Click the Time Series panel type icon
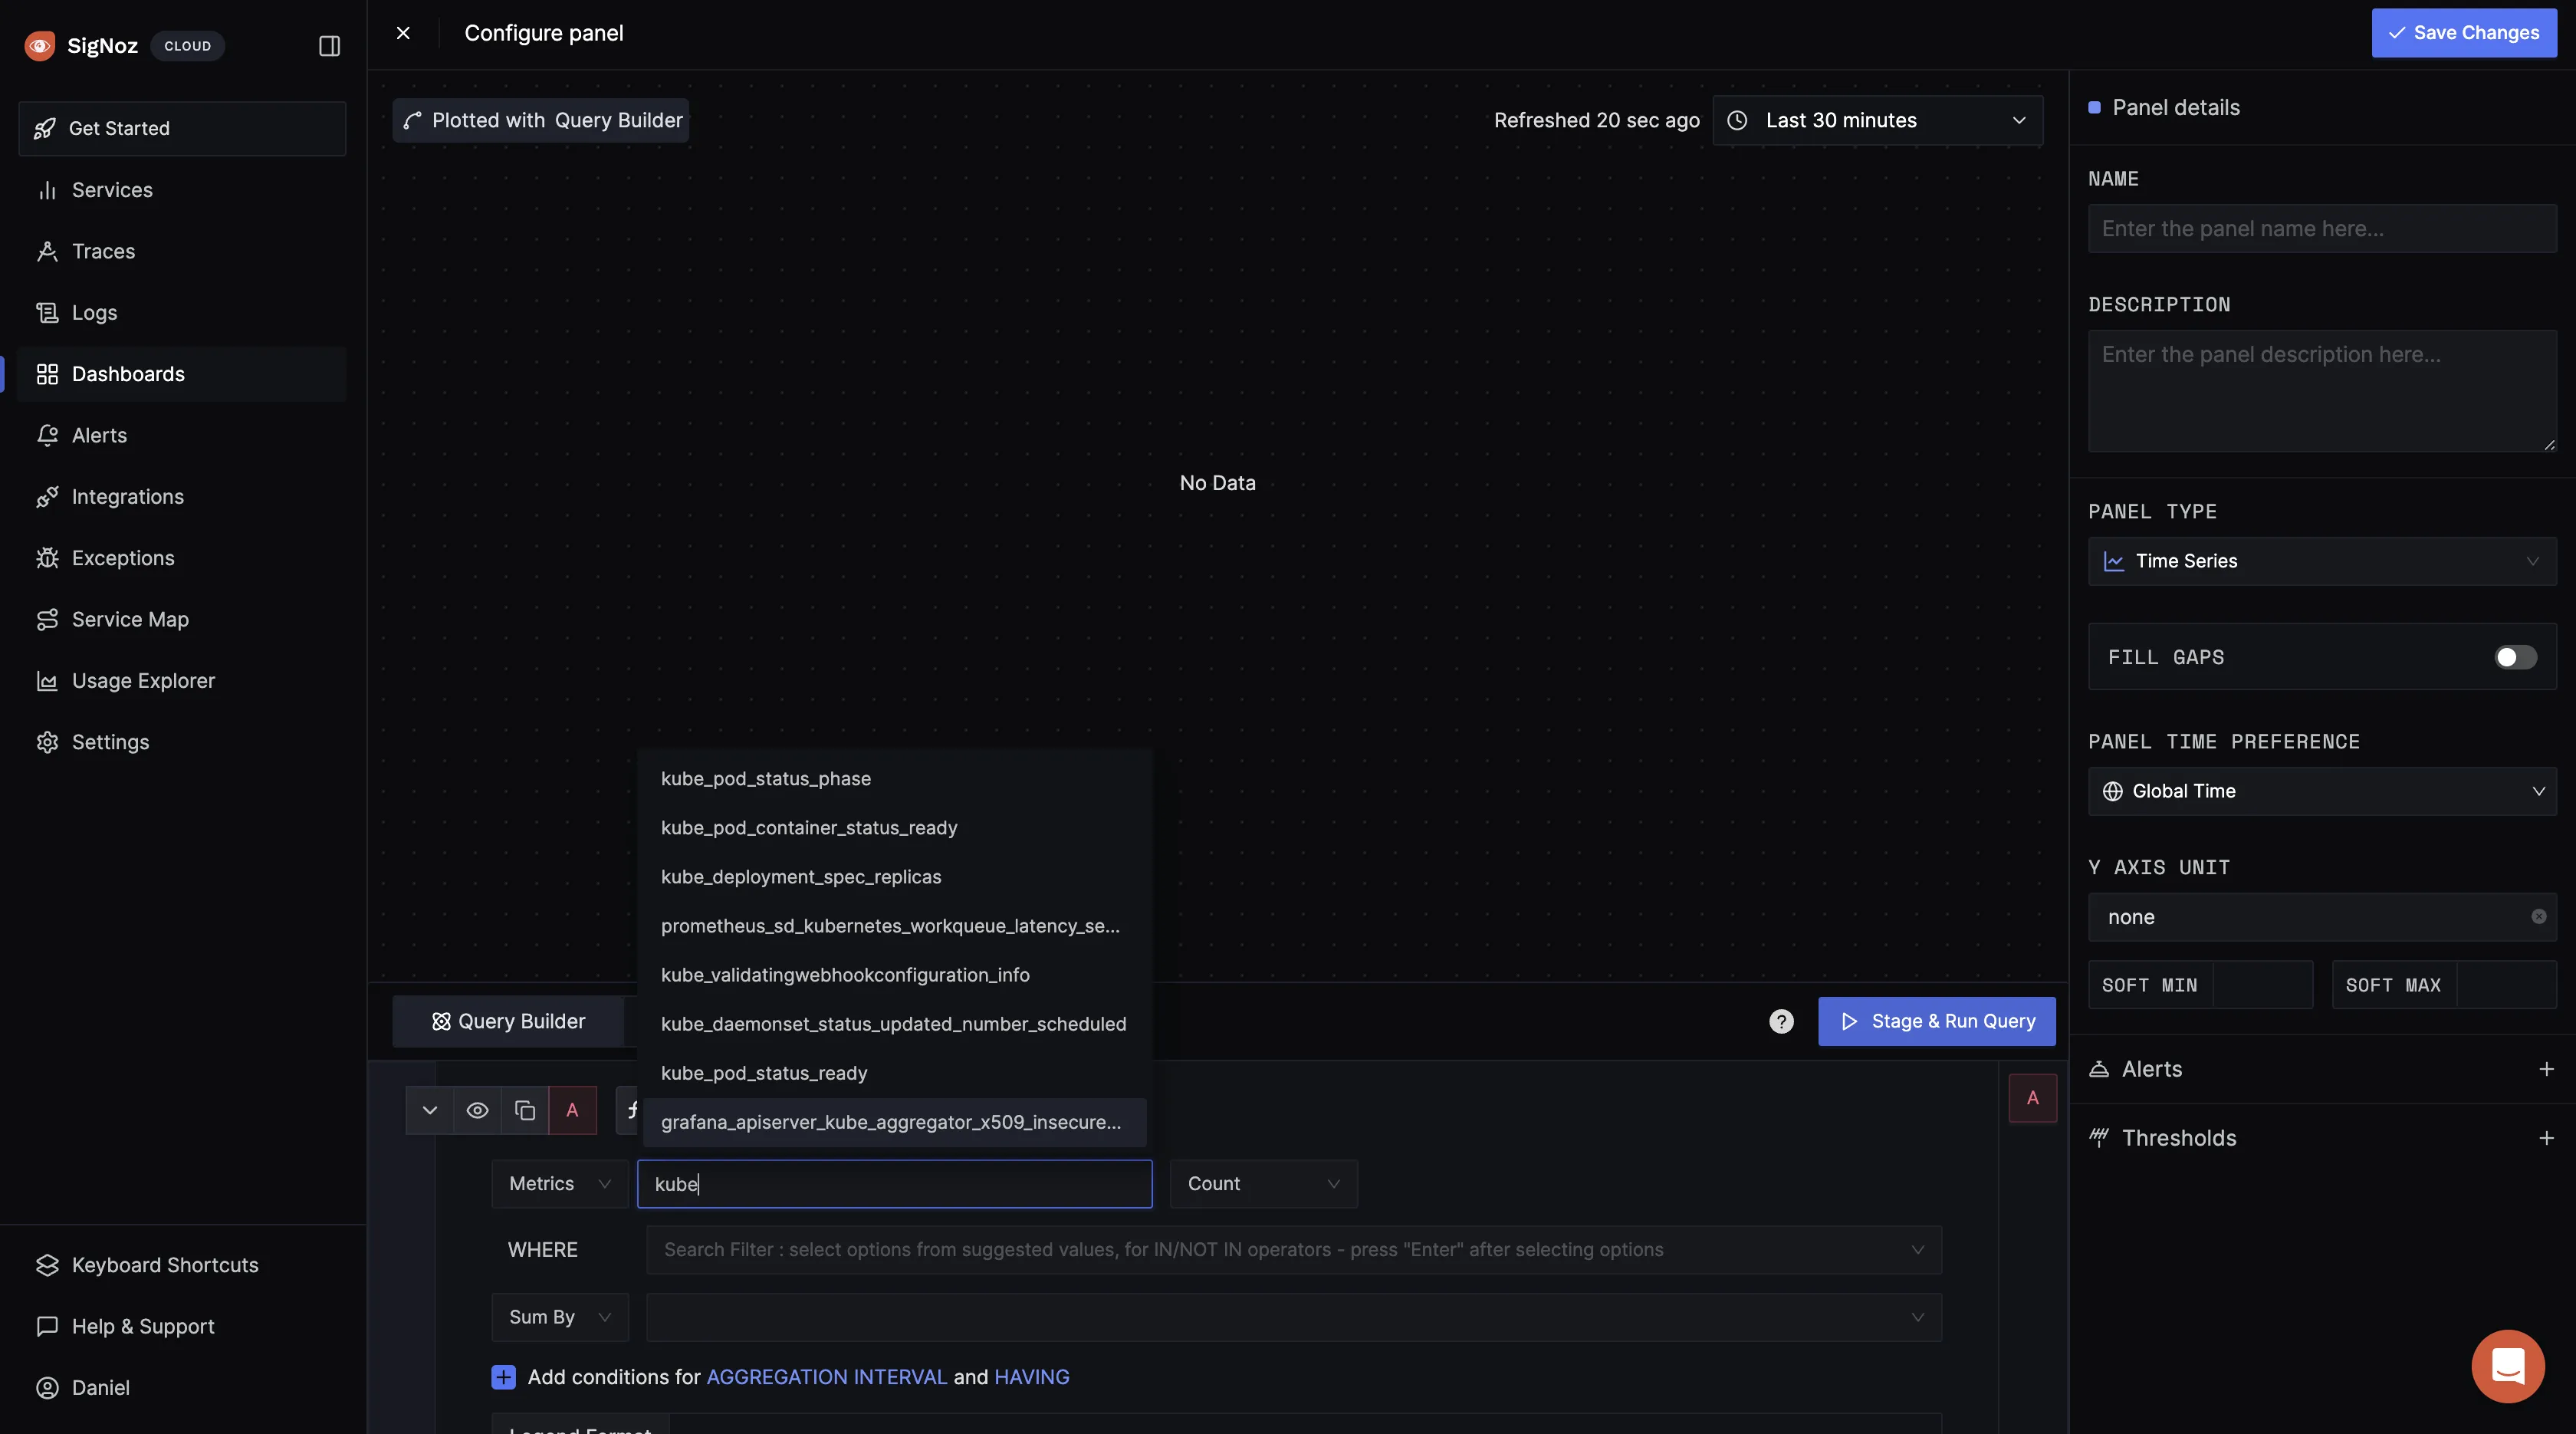The image size is (2576, 1434). [2115, 560]
